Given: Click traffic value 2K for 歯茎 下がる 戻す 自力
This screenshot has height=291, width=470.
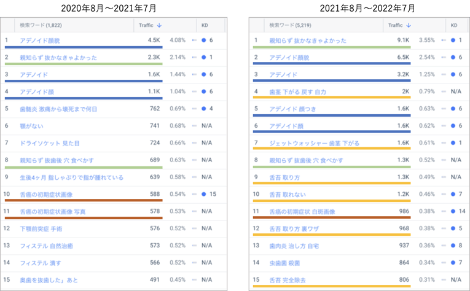Looking at the screenshot, I should pyautogui.click(x=405, y=91).
